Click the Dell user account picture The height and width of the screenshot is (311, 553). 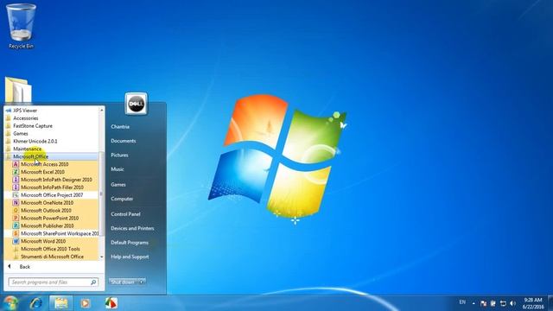[137, 104]
